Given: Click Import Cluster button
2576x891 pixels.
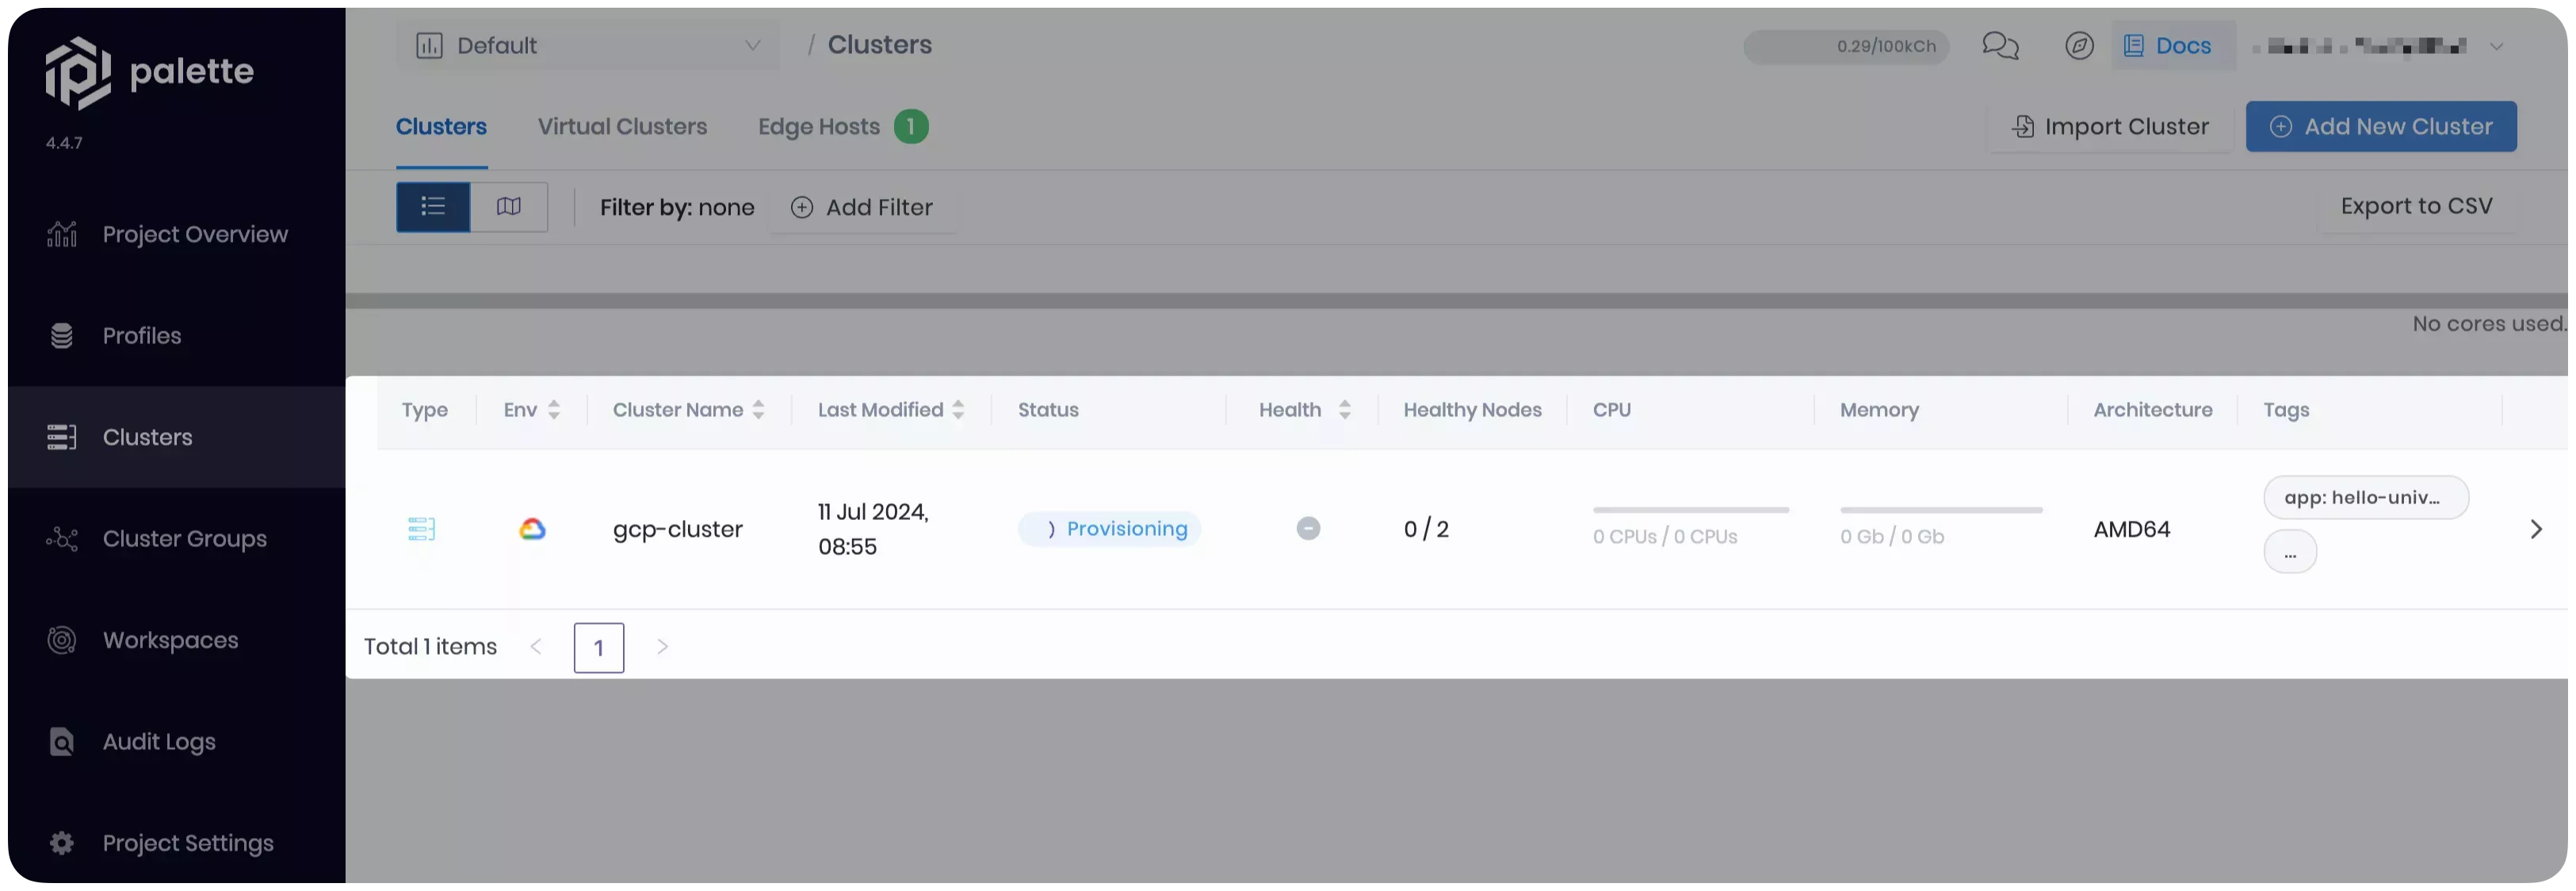Looking at the screenshot, I should [2110, 127].
